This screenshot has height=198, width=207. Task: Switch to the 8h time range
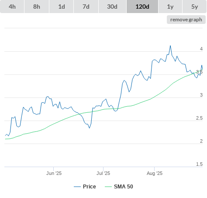pos(37,7)
